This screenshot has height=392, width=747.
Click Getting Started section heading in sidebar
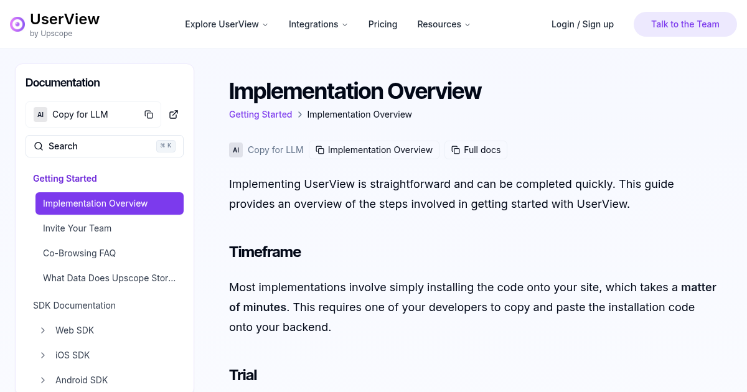click(x=65, y=179)
